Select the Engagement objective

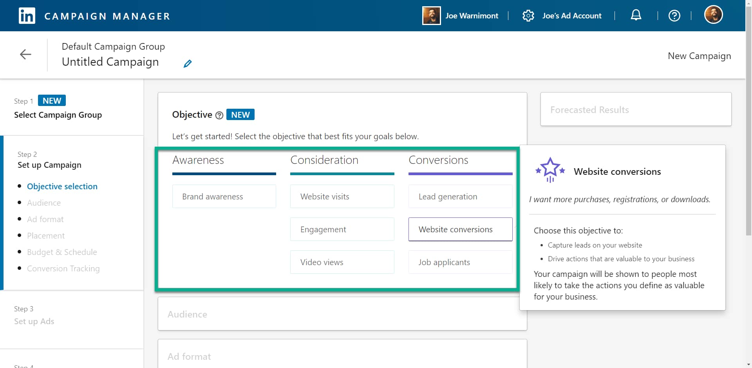342,229
